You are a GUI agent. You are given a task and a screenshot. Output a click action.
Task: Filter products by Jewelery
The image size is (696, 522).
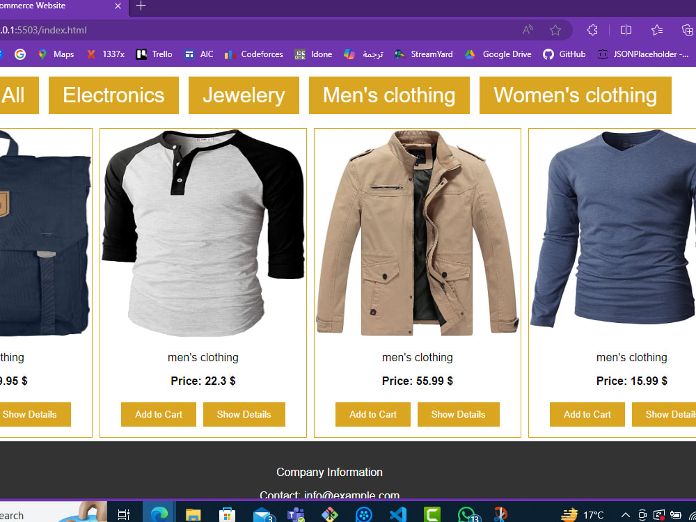[244, 95]
